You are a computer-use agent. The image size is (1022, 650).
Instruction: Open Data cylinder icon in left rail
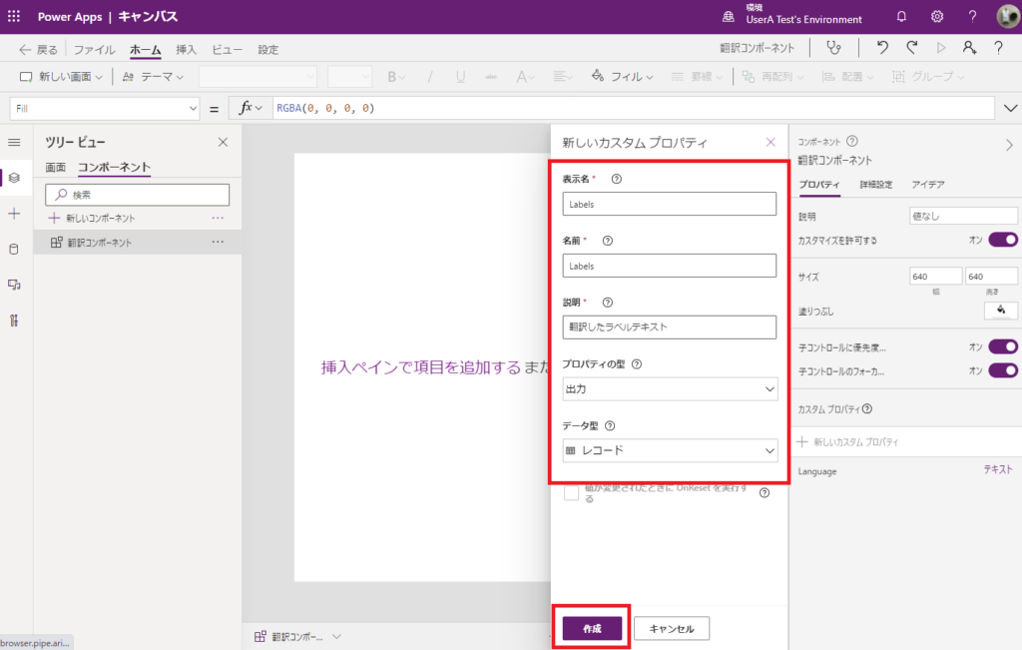[x=14, y=249]
